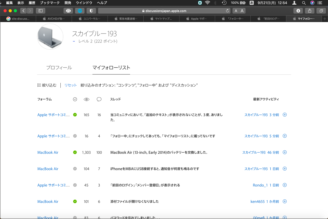Open the Downloads icon in Safari toolbar
Image resolution: width=328 pixels, height=219 pixels.
298,11
